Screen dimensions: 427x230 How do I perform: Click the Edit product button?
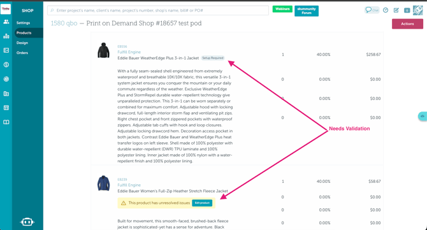click(x=202, y=203)
